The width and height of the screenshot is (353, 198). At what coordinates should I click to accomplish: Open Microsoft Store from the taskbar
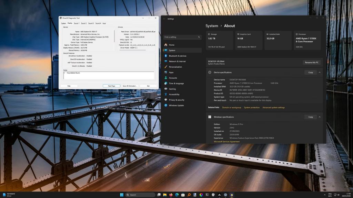(x=183, y=195)
